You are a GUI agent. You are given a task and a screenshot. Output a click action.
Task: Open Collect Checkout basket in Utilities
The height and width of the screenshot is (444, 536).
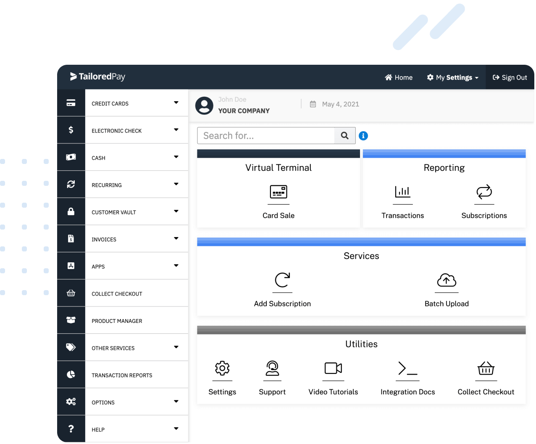click(x=486, y=368)
